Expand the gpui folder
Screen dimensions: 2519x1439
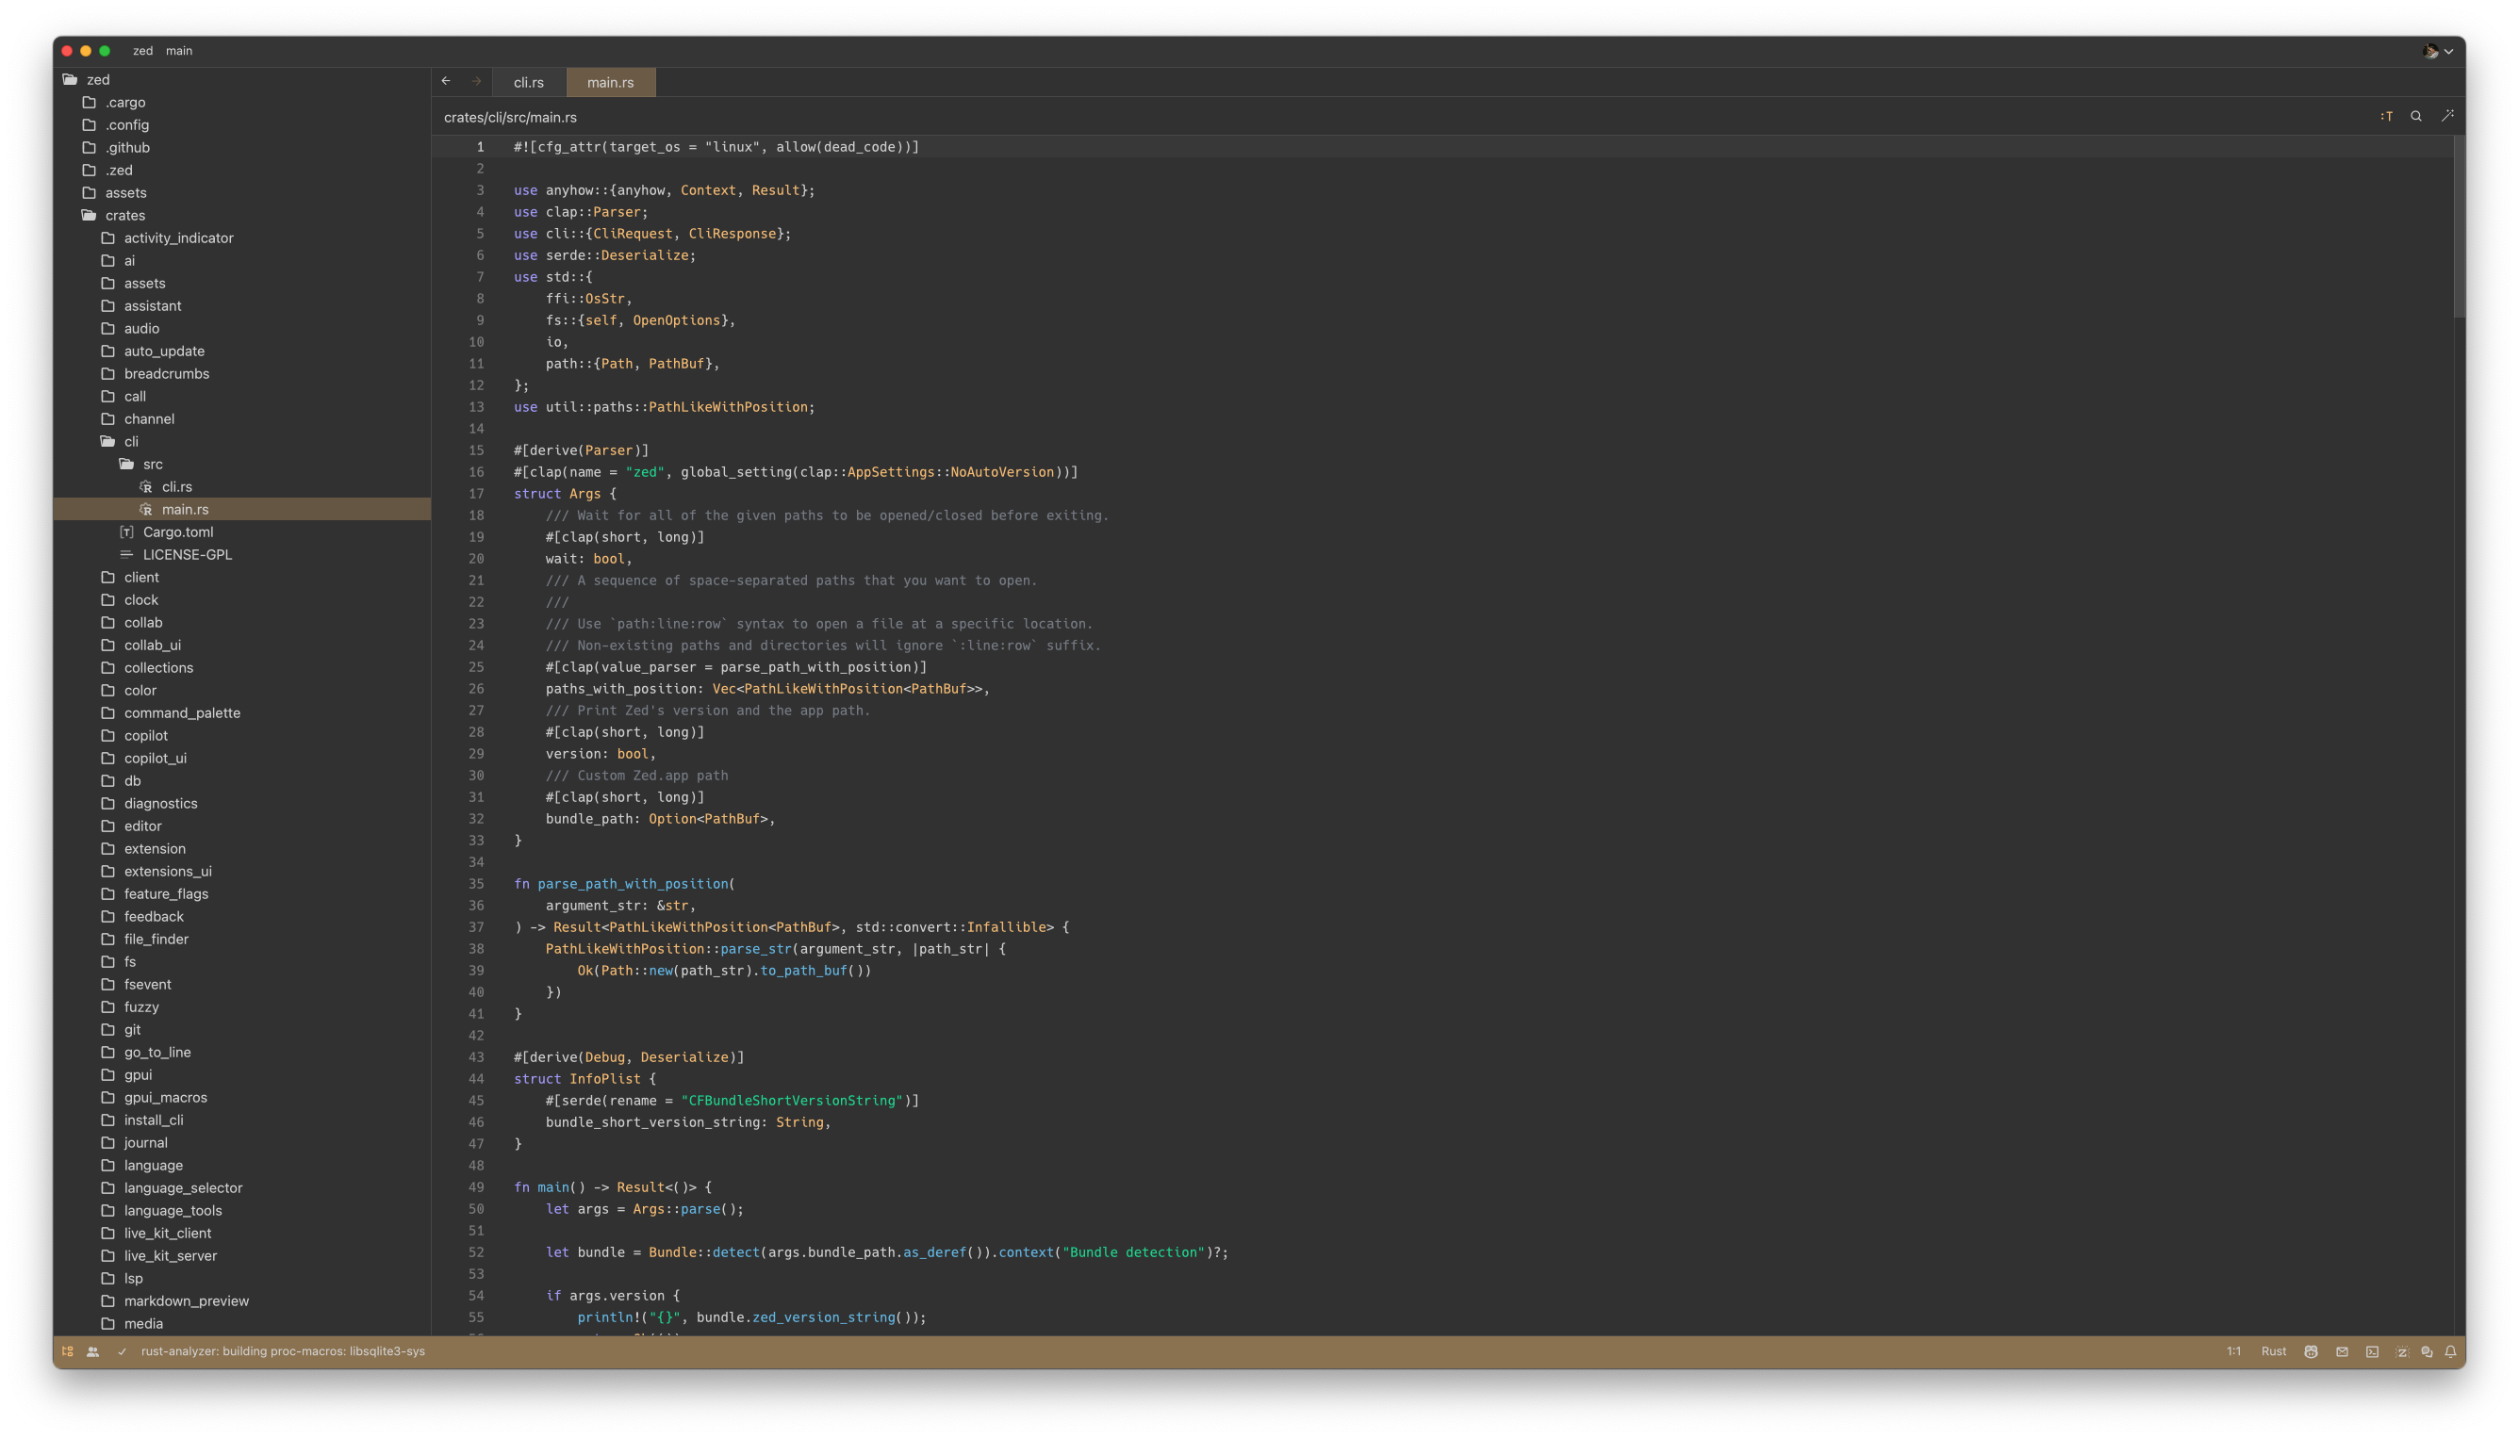242,1075
